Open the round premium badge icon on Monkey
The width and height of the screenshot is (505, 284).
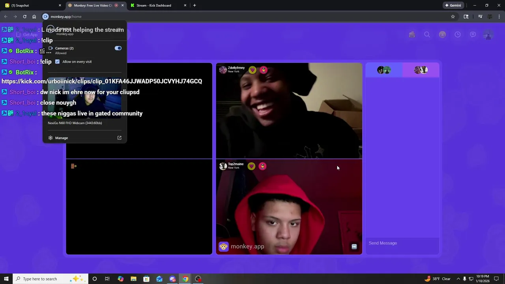[x=442, y=35]
